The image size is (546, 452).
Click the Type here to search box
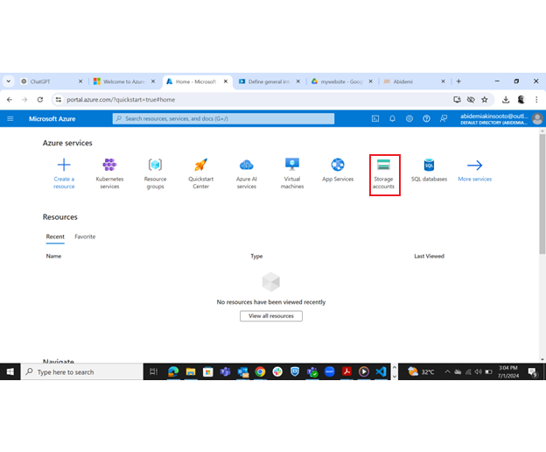point(82,371)
